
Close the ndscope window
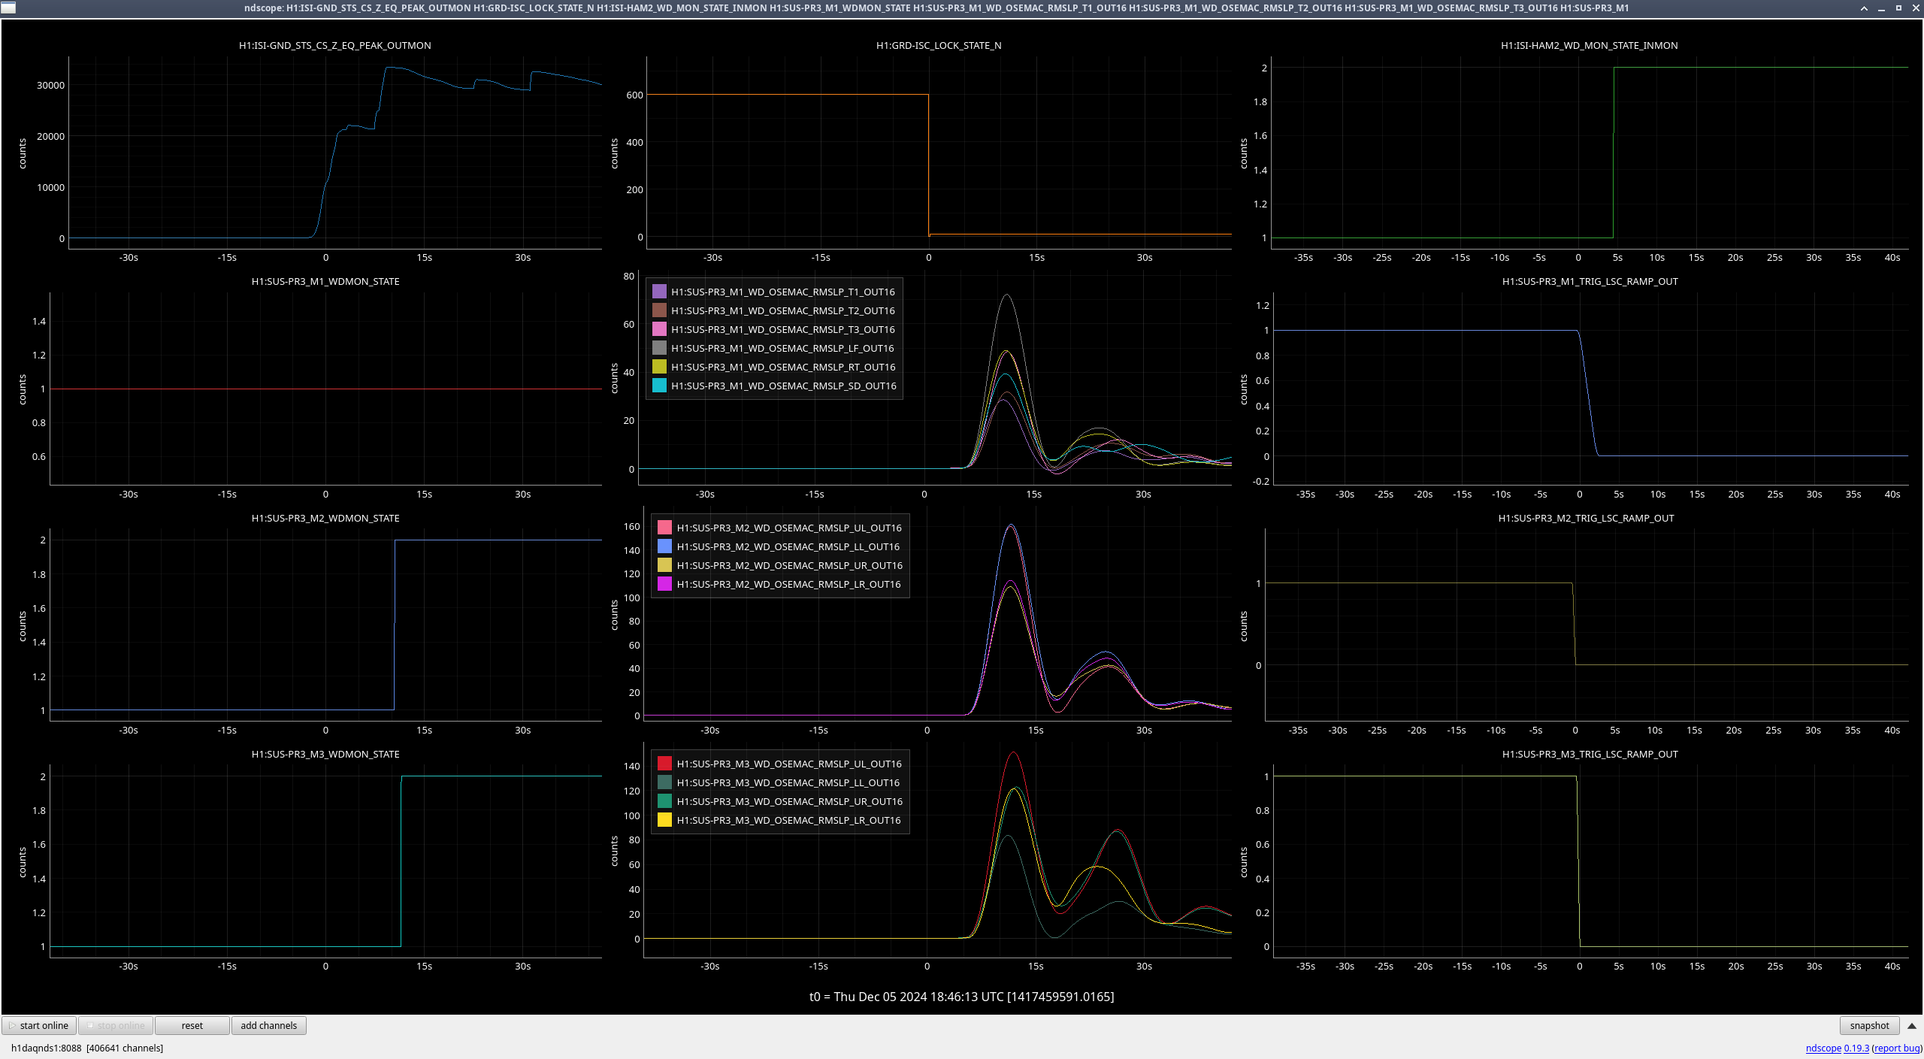pos(1915,8)
